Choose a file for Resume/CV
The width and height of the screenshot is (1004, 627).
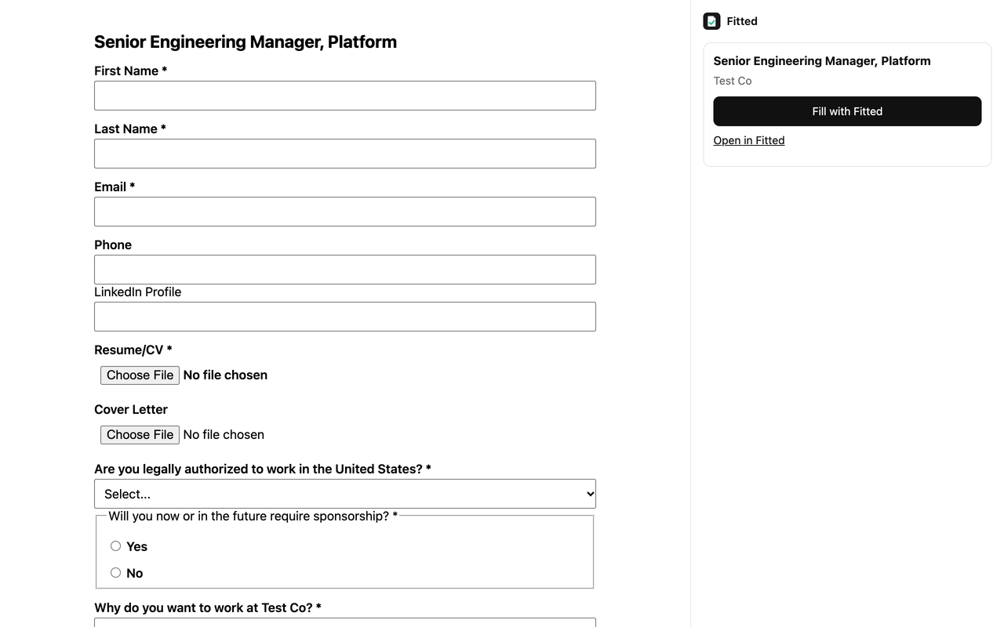point(140,375)
